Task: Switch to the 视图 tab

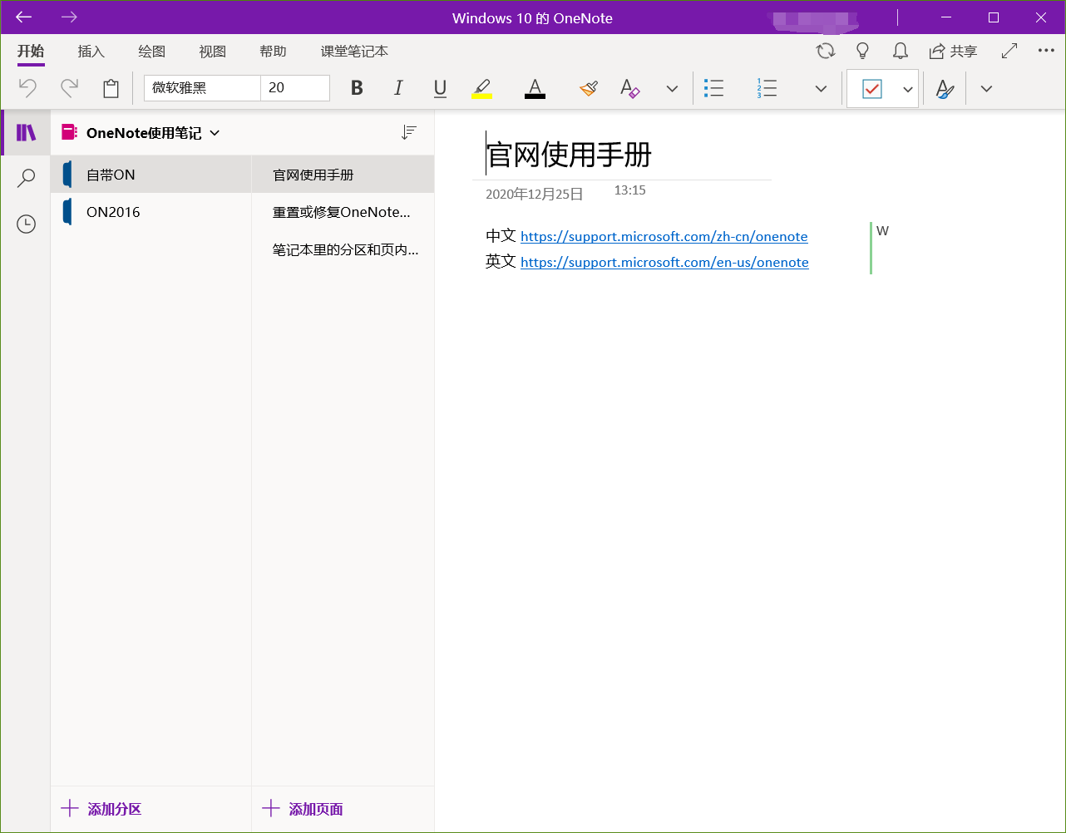Action: [x=213, y=52]
